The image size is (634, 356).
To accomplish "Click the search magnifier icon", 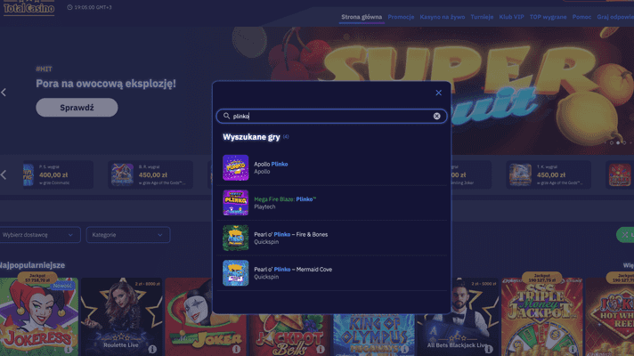I will point(226,116).
